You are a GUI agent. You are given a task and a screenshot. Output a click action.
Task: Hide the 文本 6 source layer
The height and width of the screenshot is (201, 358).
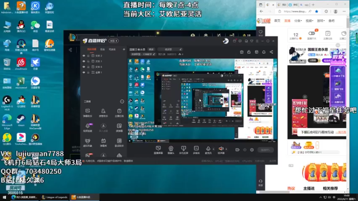[84, 67]
